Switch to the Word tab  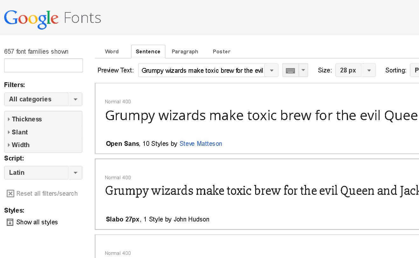tap(112, 51)
